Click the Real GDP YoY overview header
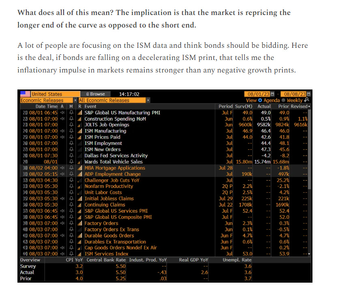The image size is (338, 296). pos(193,260)
